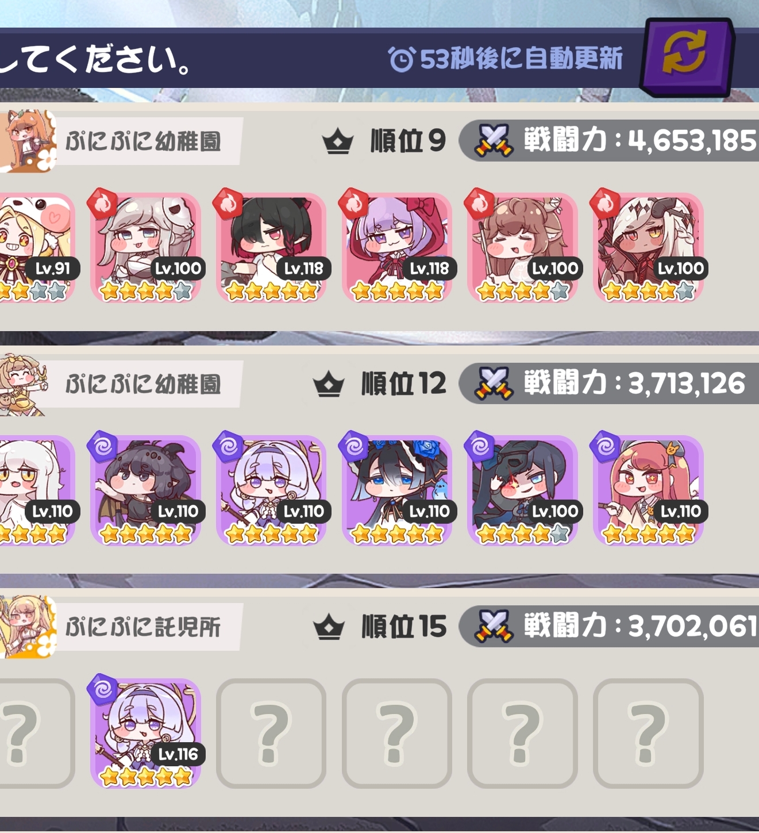The width and height of the screenshot is (759, 833).
Task: Select the Lv.110 blue-rose dark-haired hero
Action: point(397,490)
